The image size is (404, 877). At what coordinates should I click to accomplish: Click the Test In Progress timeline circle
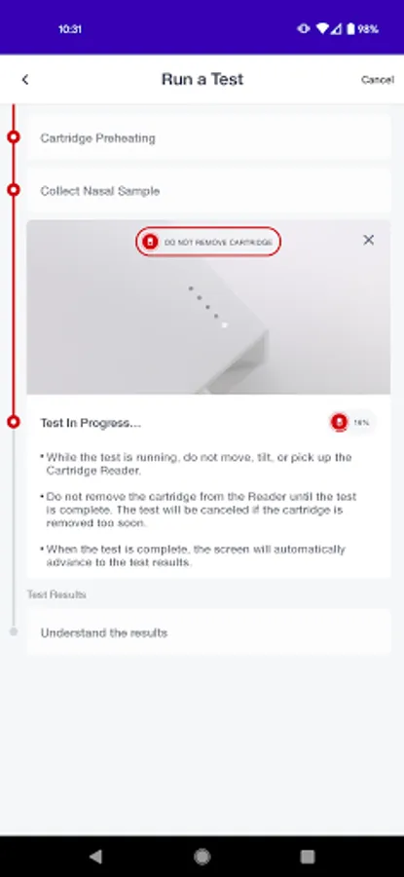point(14,422)
